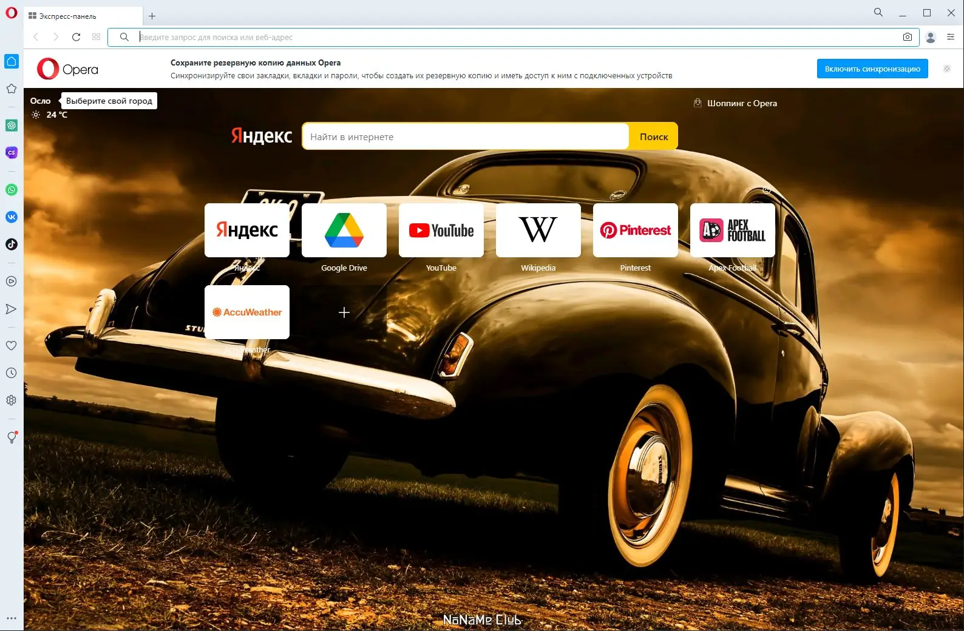
Task: Open the 24 °C weather widget
Action: coord(50,115)
